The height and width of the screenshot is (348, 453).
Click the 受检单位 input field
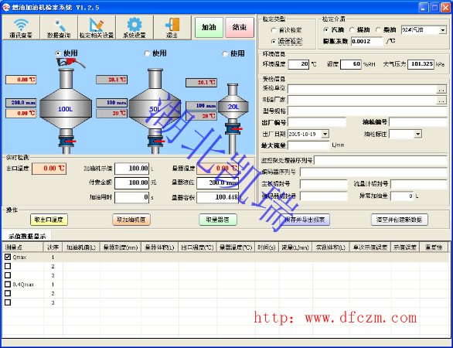coord(363,90)
